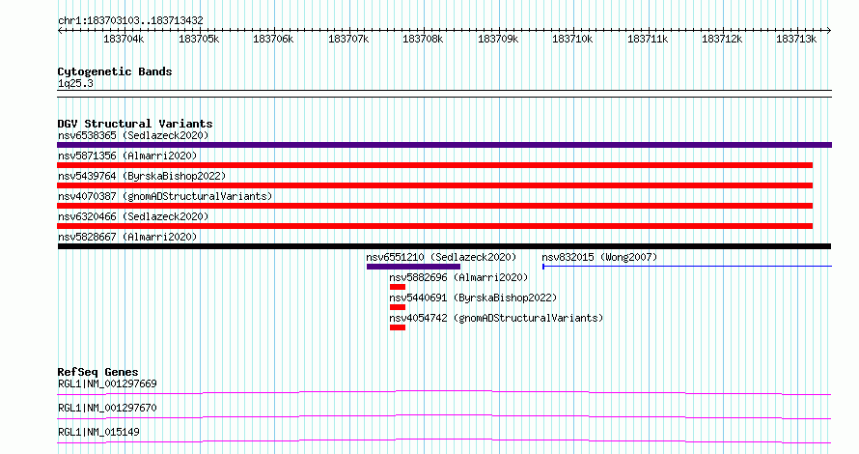Click the magenta line of RGL1|NM_001297670
The width and height of the screenshot is (859, 454).
[x=444, y=416]
